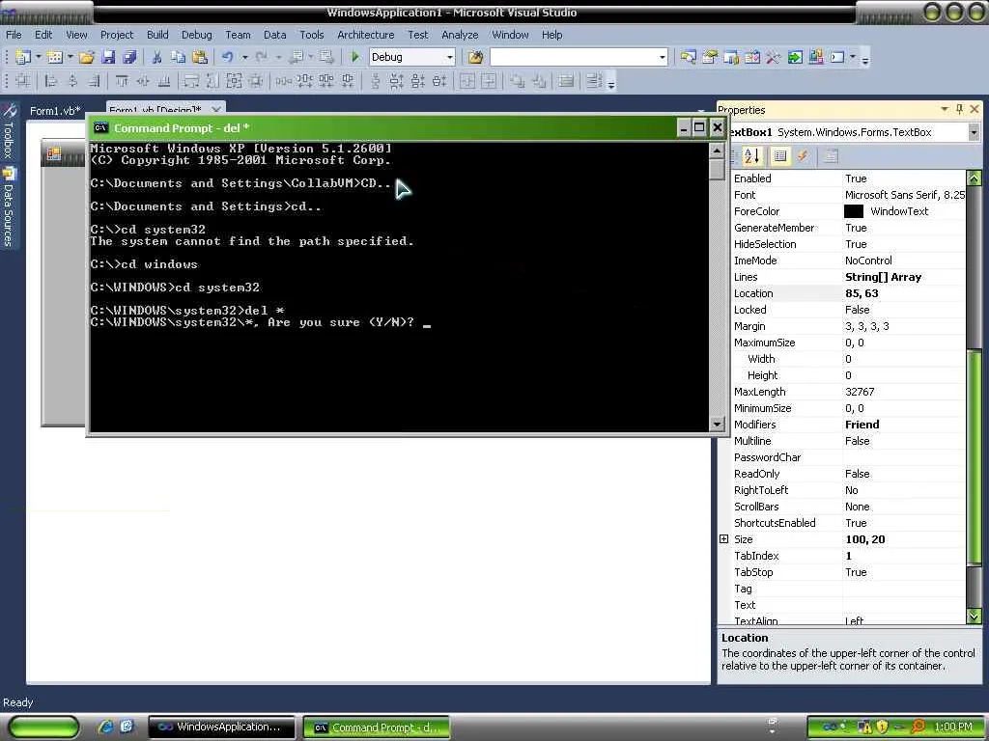Click the Bring to Front layout icon

coord(518,81)
